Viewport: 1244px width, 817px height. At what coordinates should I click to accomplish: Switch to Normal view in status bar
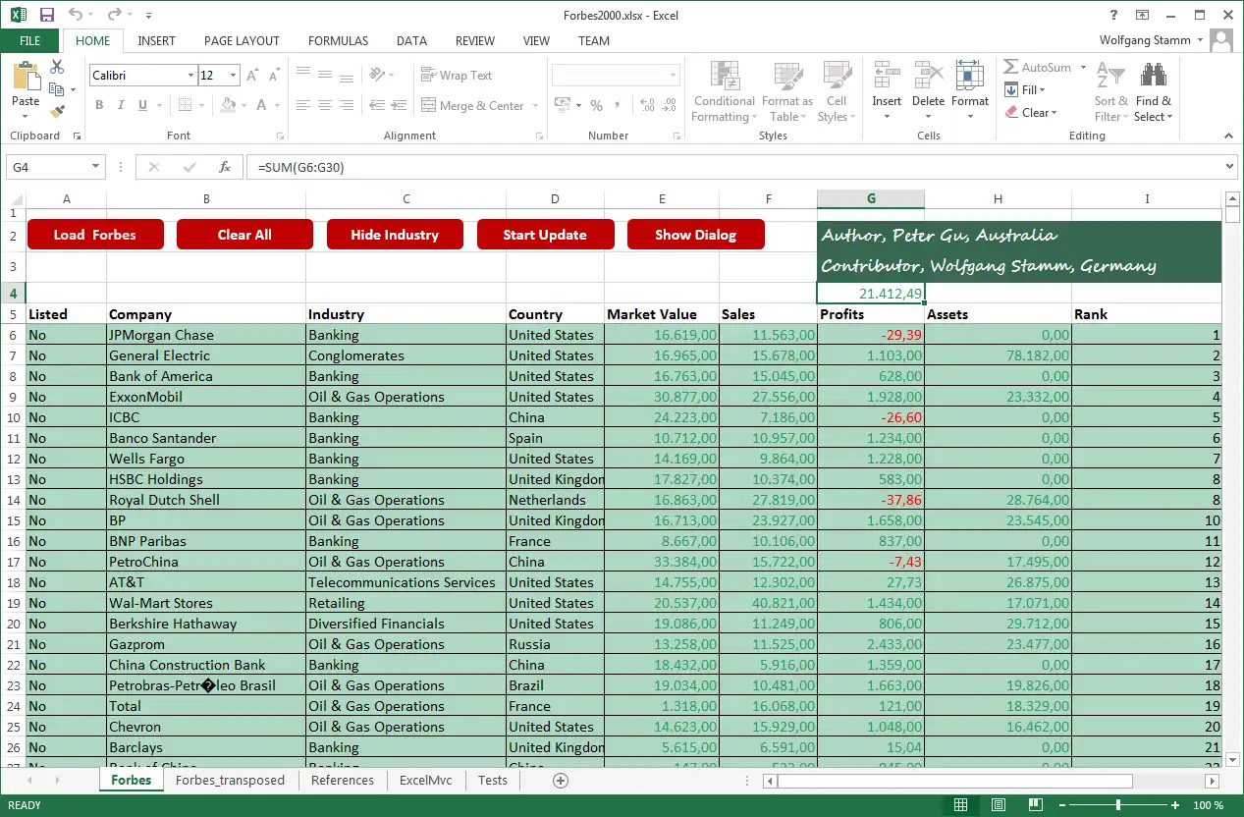pos(961,805)
